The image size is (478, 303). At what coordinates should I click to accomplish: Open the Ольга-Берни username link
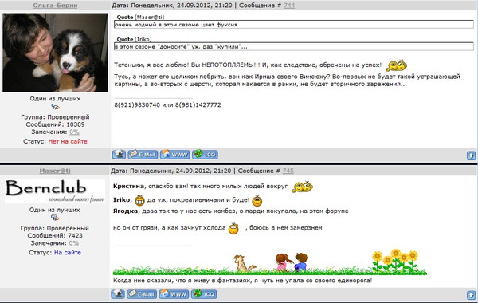pos(55,6)
